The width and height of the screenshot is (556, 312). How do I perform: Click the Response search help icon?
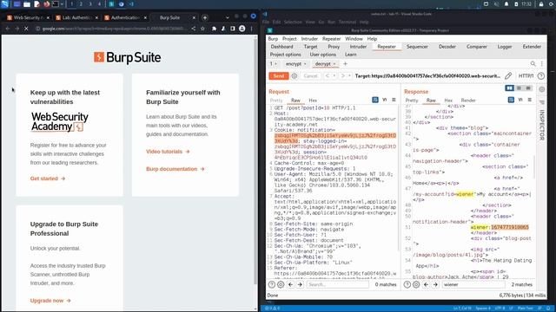pyautogui.click(x=407, y=284)
